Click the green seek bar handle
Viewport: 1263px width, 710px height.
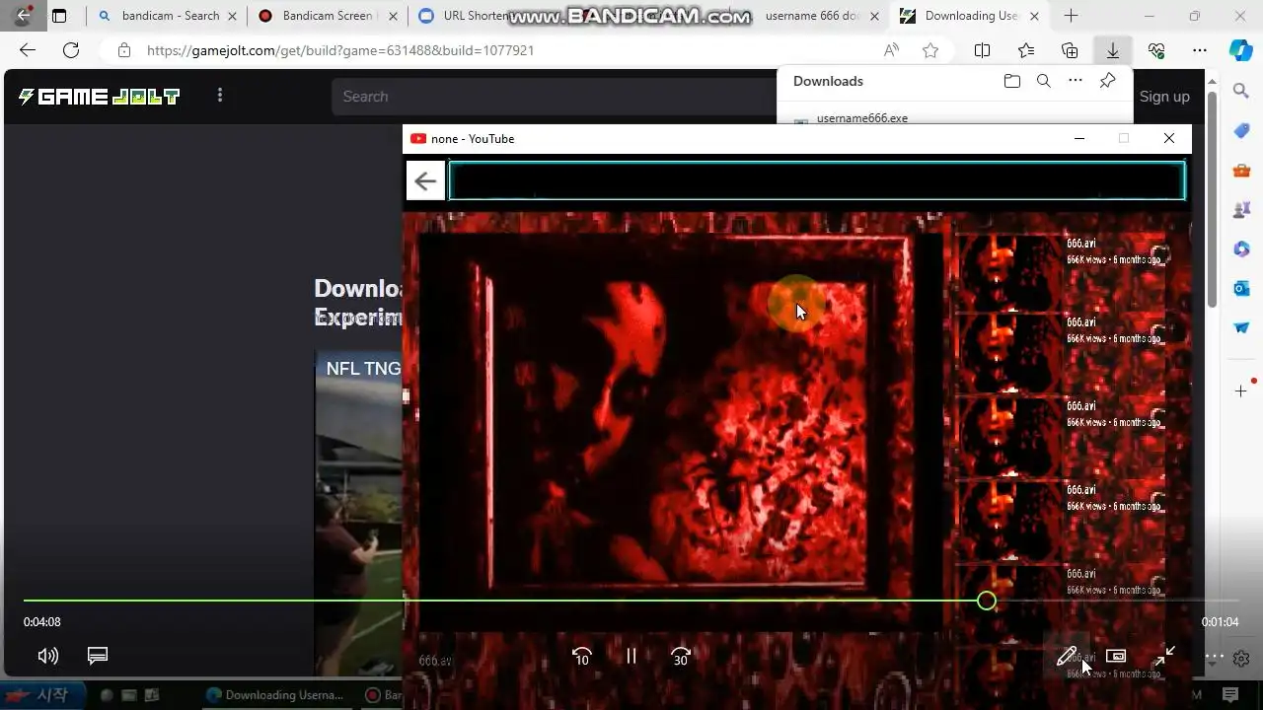pos(987,601)
